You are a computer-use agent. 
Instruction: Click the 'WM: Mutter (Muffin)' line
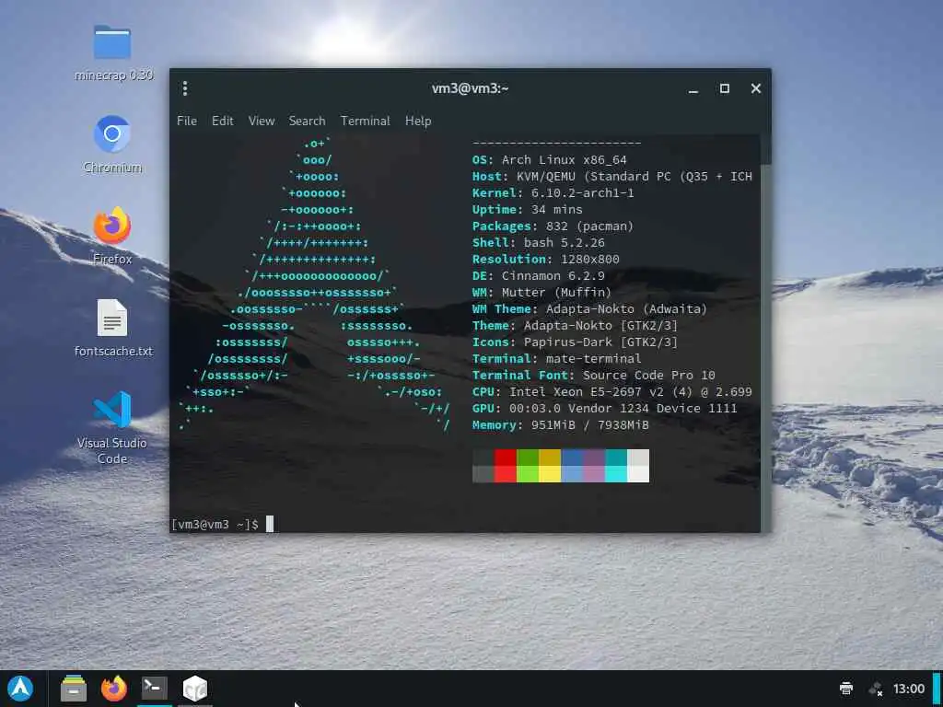tap(541, 292)
